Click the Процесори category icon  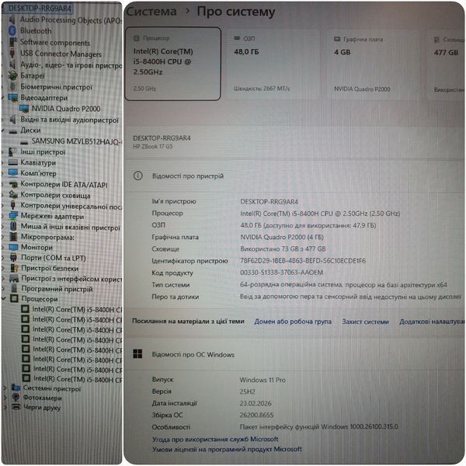coord(14,298)
